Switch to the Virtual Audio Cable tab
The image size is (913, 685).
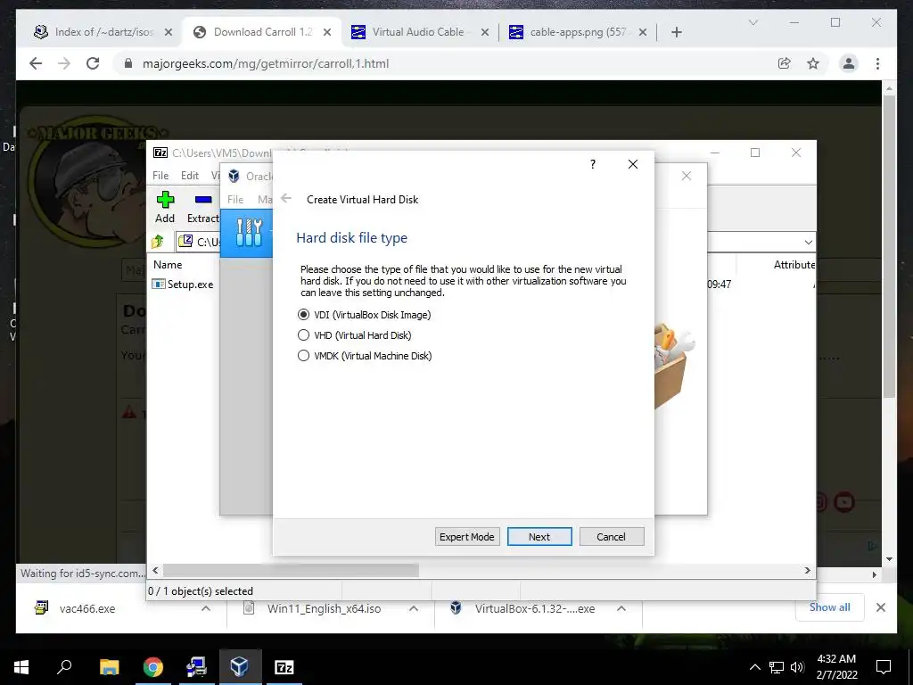tap(419, 32)
